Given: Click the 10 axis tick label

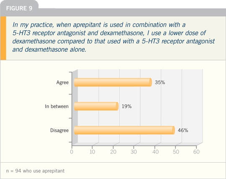Looking at the screenshot, I should click(92, 152).
